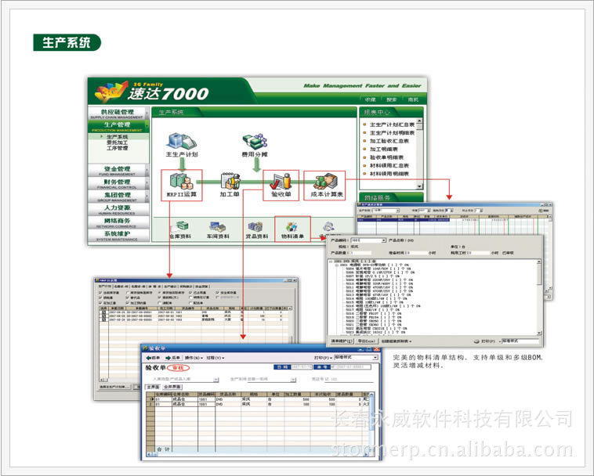The height and width of the screenshot is (476, 594).
Task: Open 网络商务 sidebar section
Action: point(118,222)
